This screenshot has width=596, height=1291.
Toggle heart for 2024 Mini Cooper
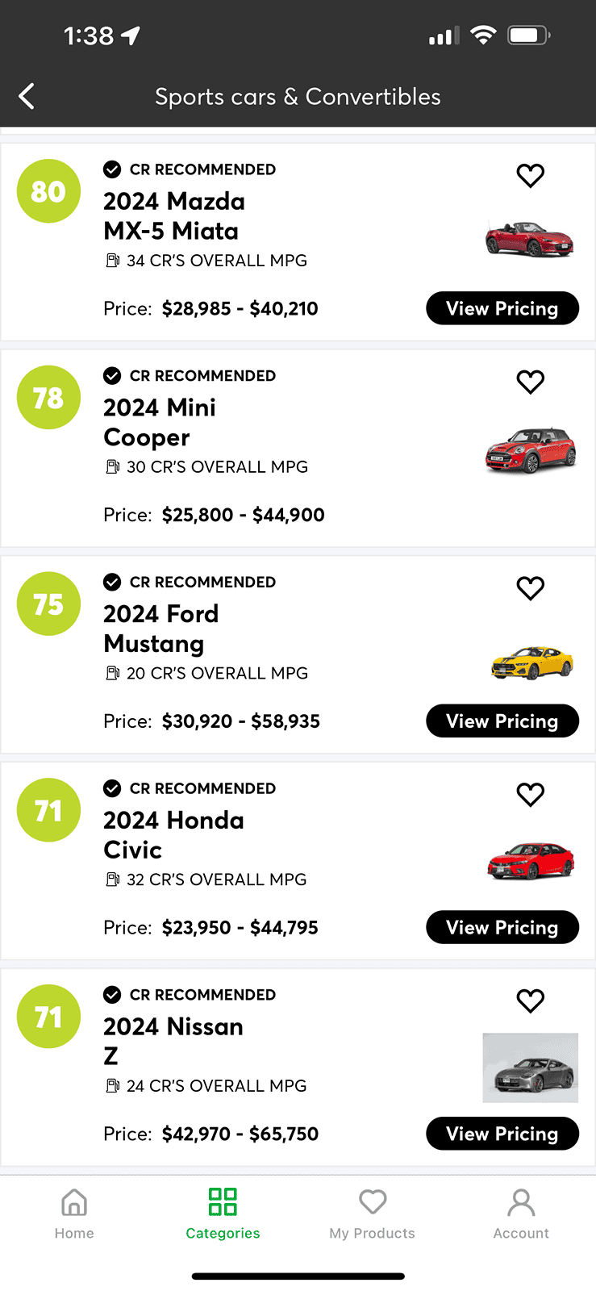531,382
